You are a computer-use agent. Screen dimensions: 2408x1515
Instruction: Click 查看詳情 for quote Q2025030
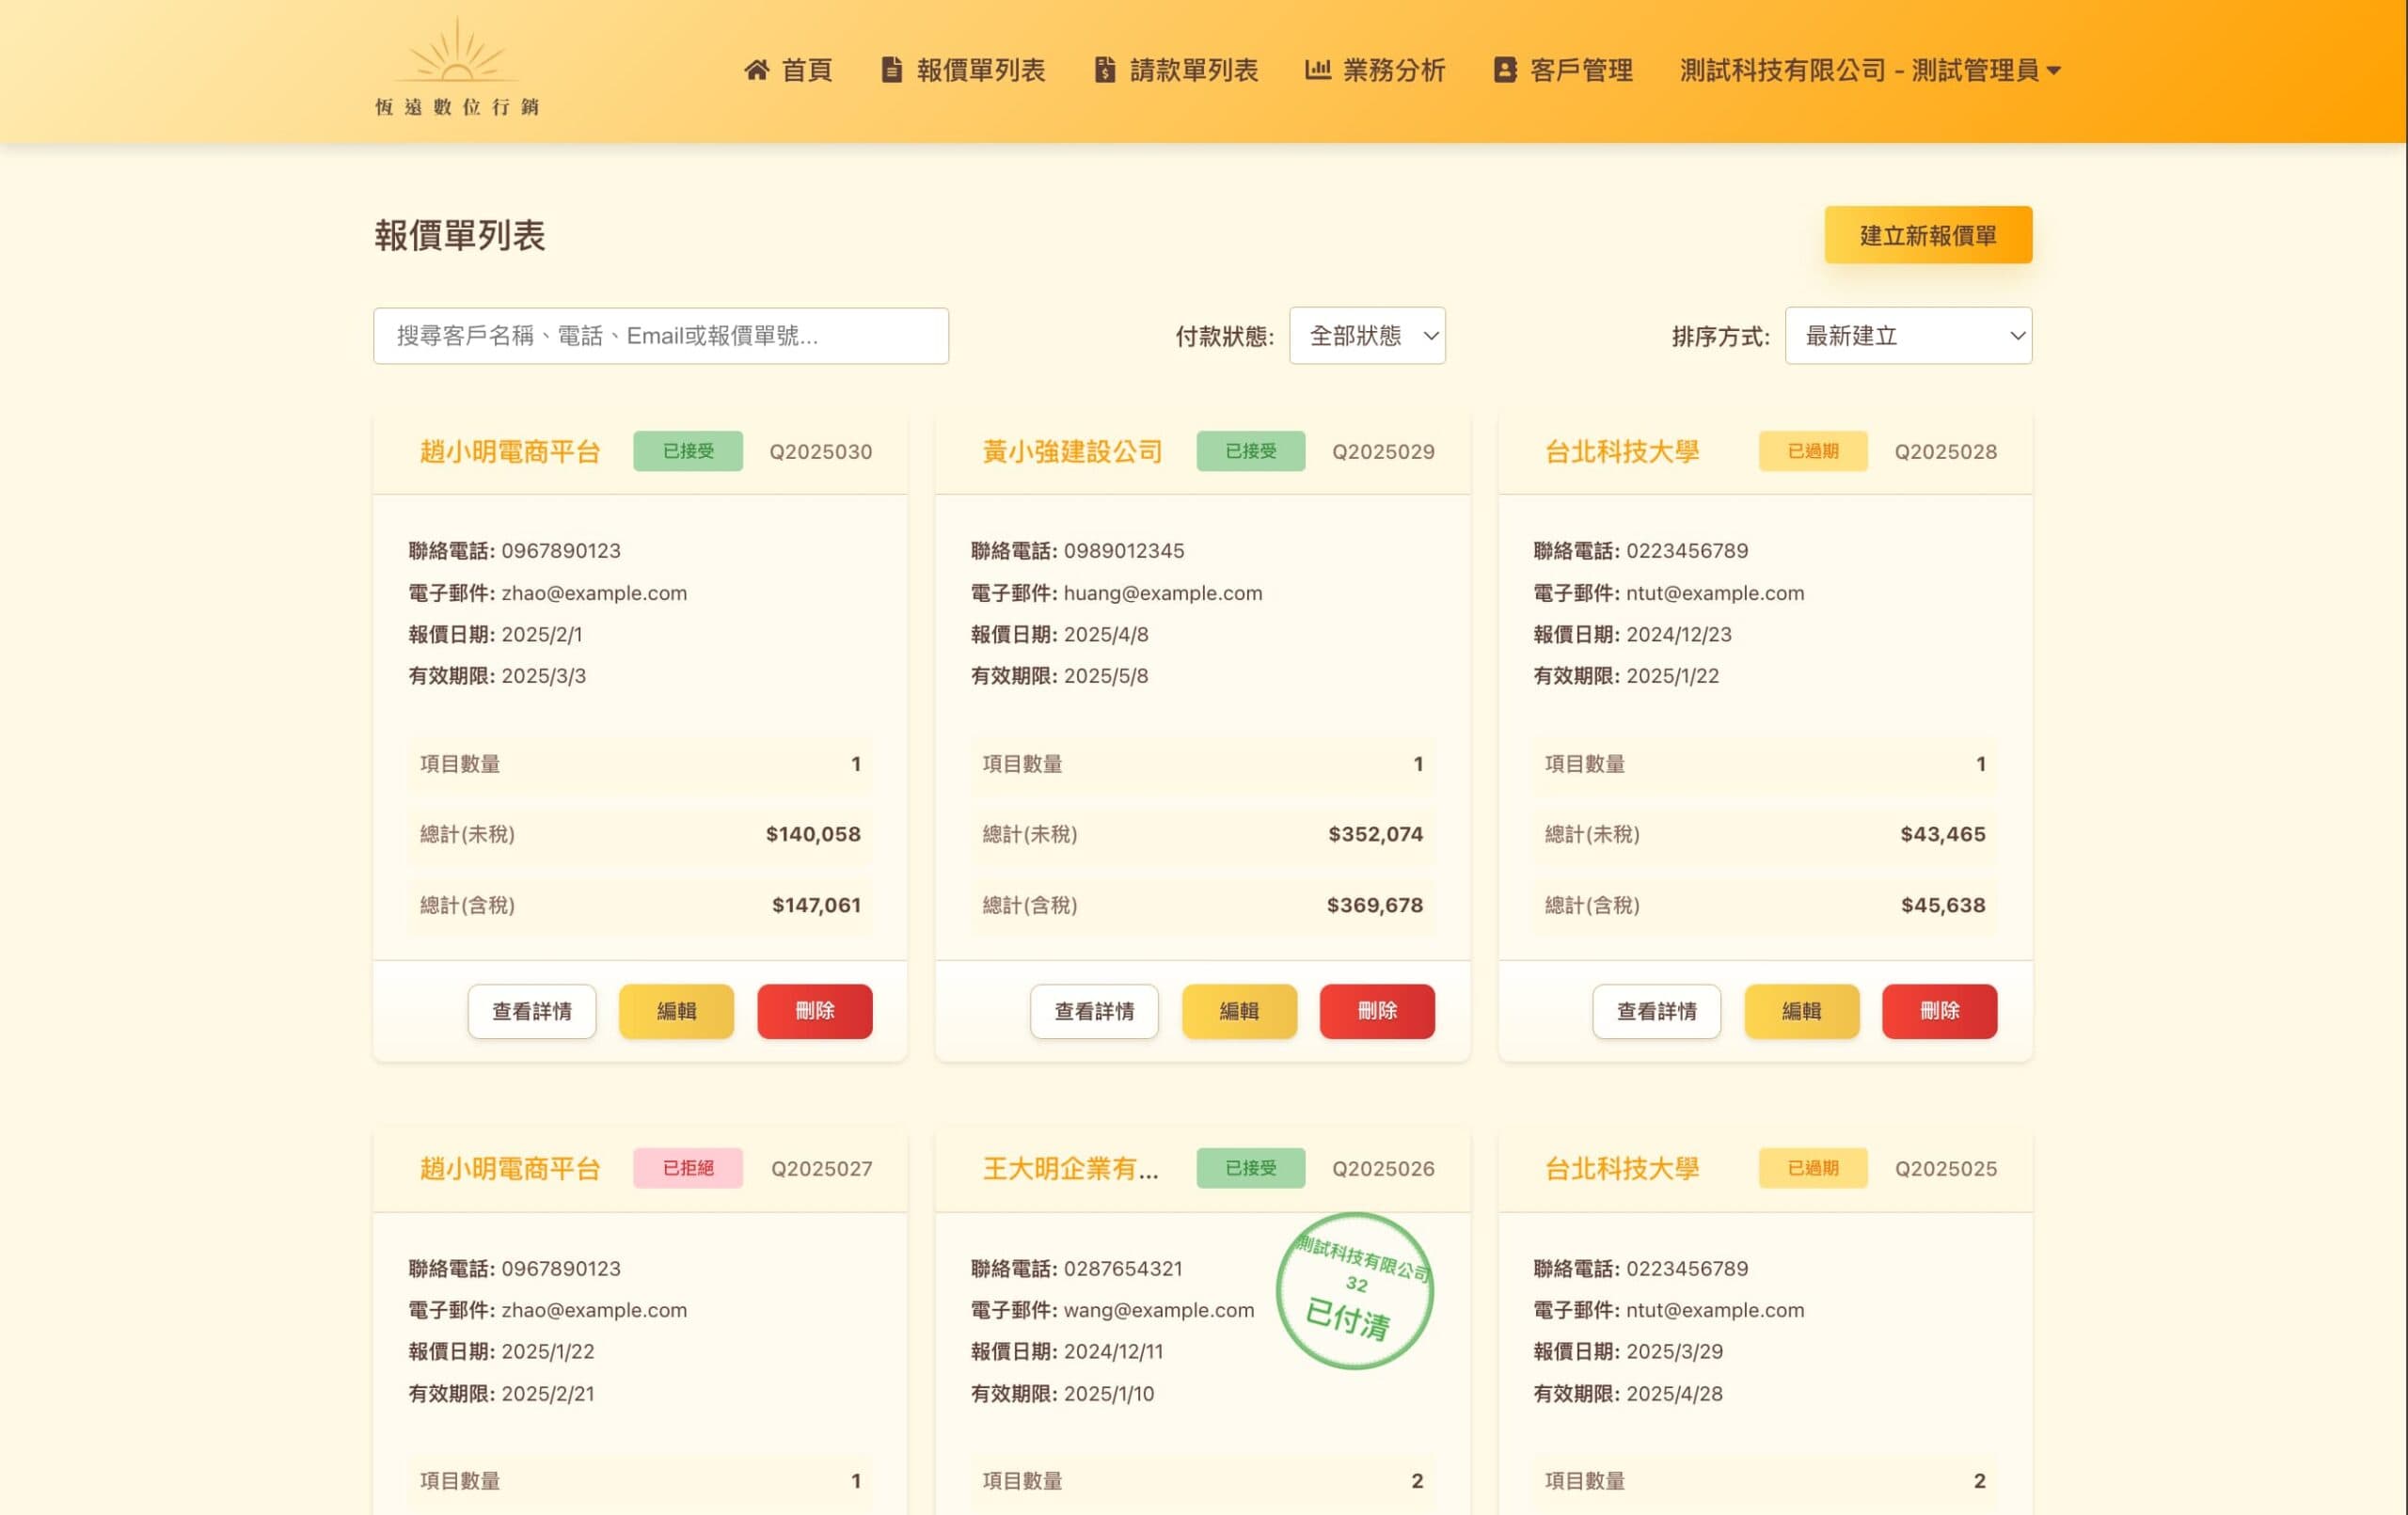(x=531, y=1011)
